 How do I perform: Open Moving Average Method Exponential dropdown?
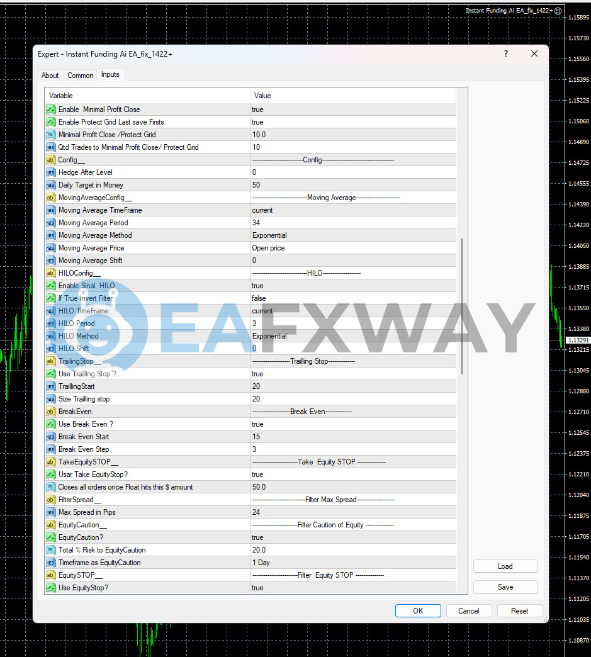(x=353, y=235)
